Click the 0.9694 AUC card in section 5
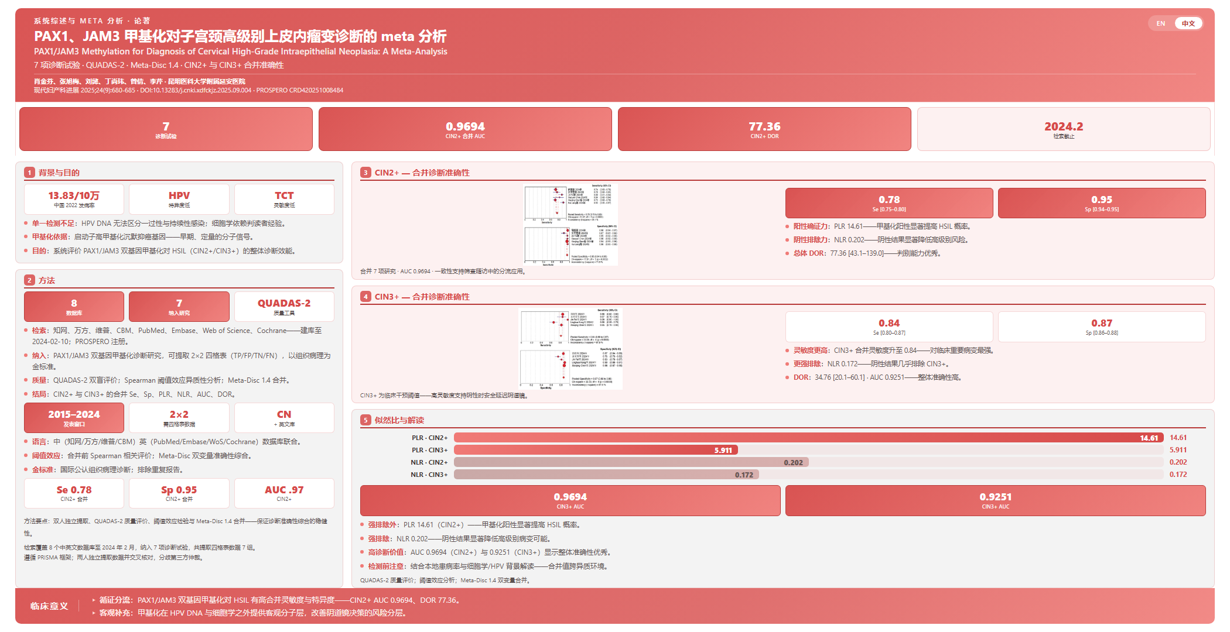Image resolution: width=1230 pixels, height=632 pixels. pyautogui.click(x=570, y=501)
